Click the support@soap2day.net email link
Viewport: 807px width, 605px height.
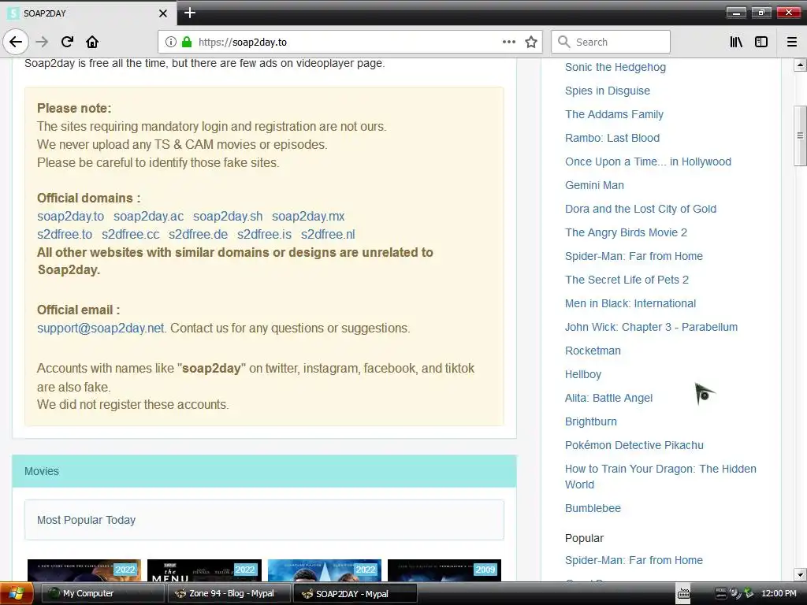tap(100, 328)
